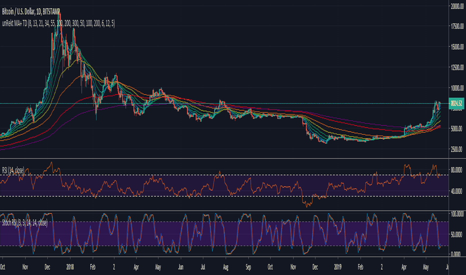Click the 15000.00 price axis label

coord(457,47)
